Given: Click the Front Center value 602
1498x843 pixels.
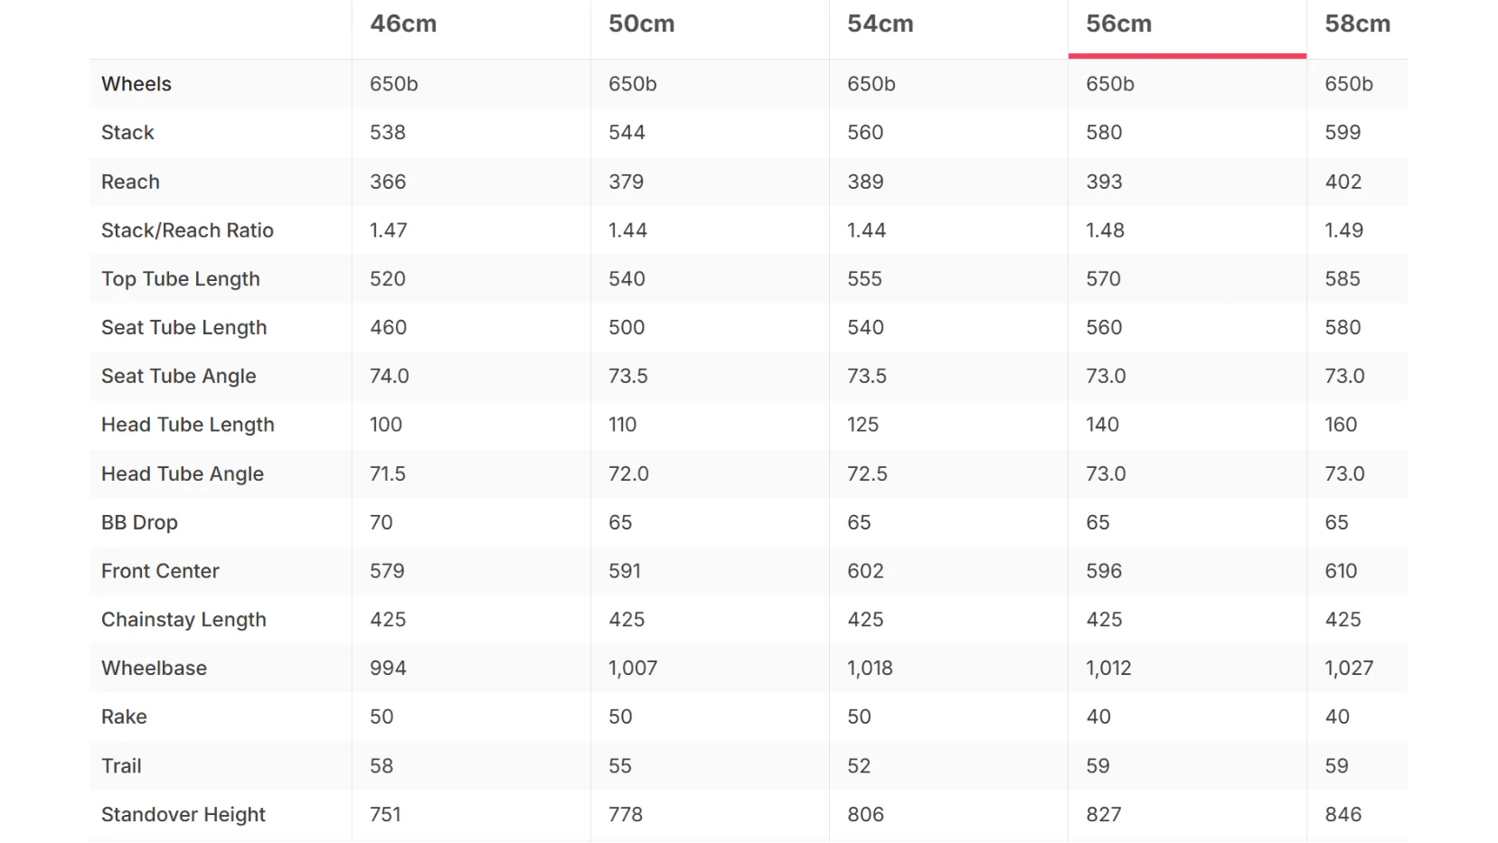Looking at the screenshot, I should click(x=865, y=571).
